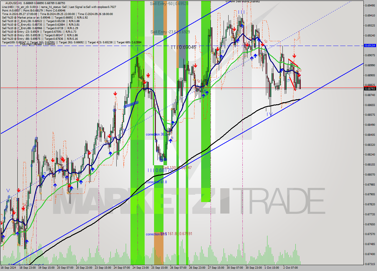377x271 pixels.
Task: Click the 0.67315 price axis value
Action: [370, 264]
